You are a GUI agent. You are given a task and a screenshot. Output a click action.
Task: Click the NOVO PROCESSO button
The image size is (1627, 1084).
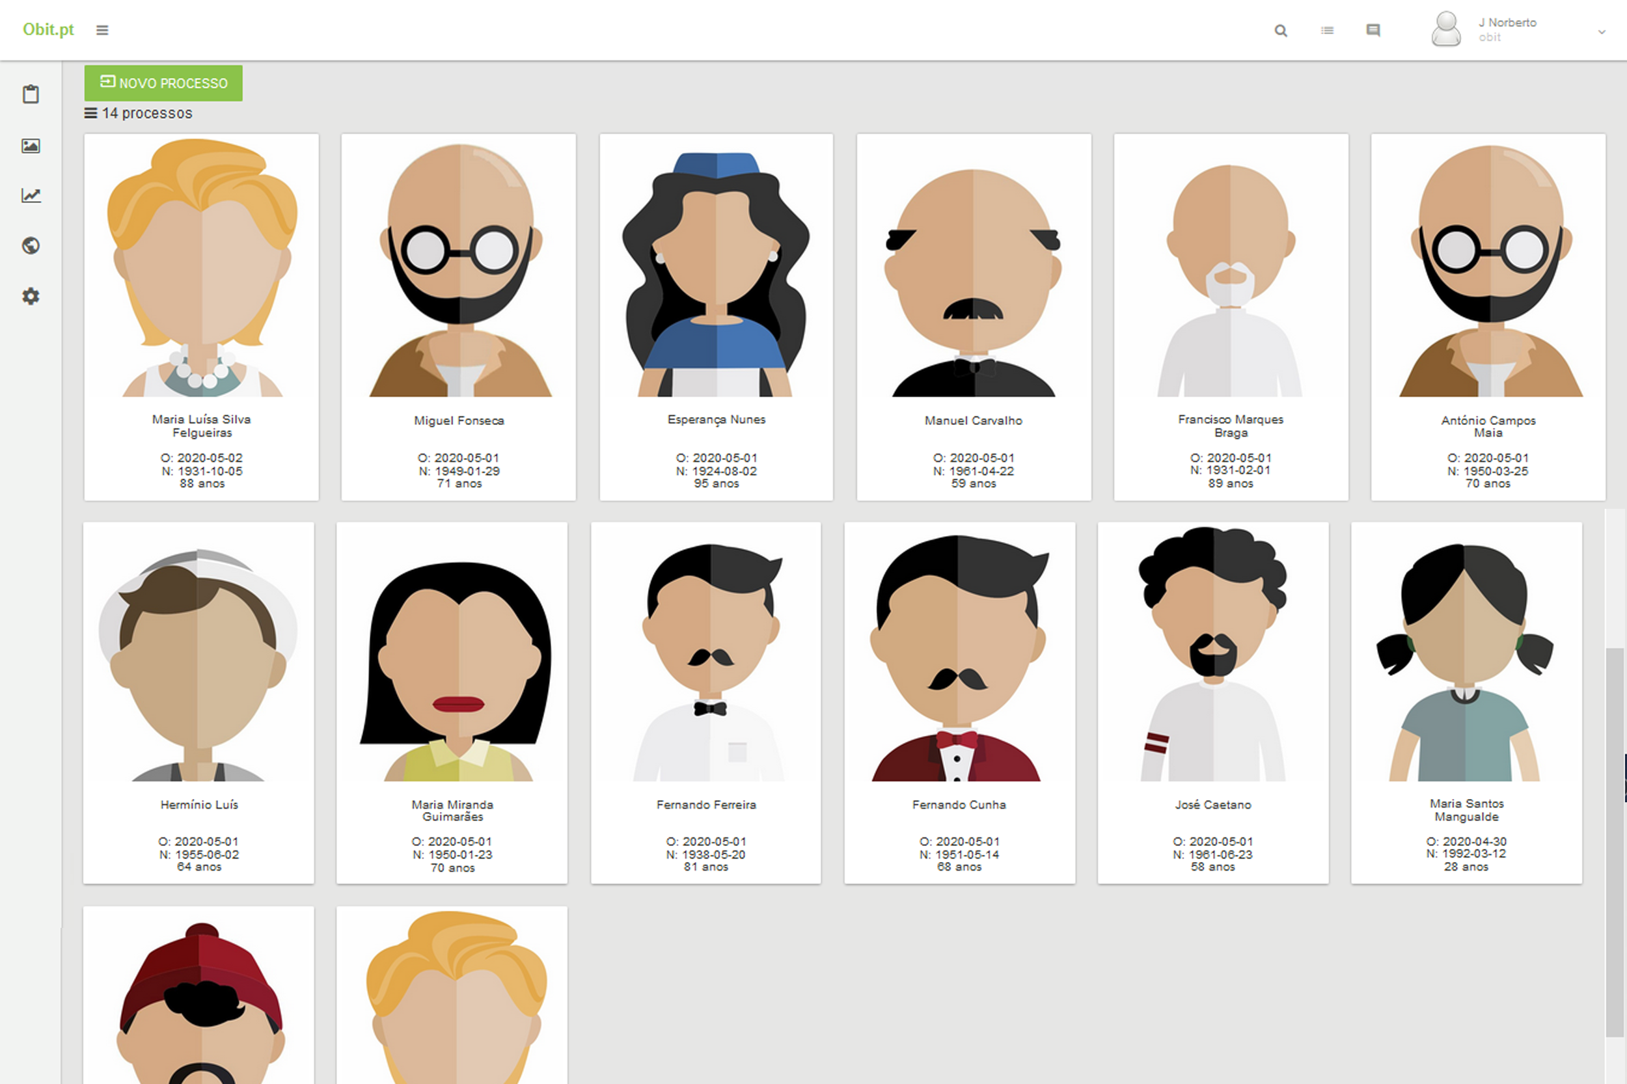163,83
